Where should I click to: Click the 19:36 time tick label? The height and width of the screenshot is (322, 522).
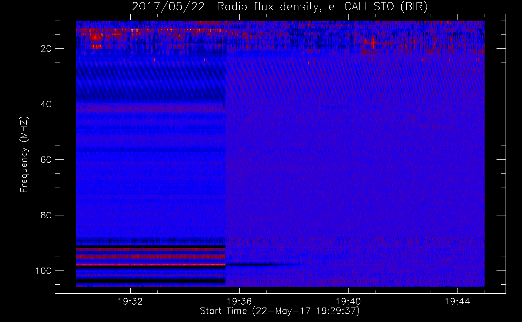(239, 302)
